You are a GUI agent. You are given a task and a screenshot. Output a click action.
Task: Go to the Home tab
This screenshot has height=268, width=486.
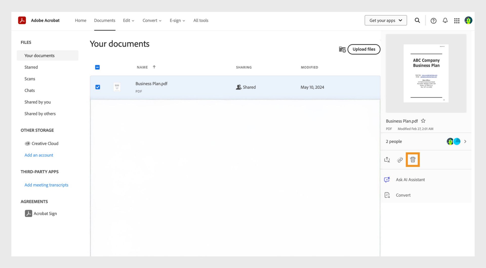[x=80, y=20]
